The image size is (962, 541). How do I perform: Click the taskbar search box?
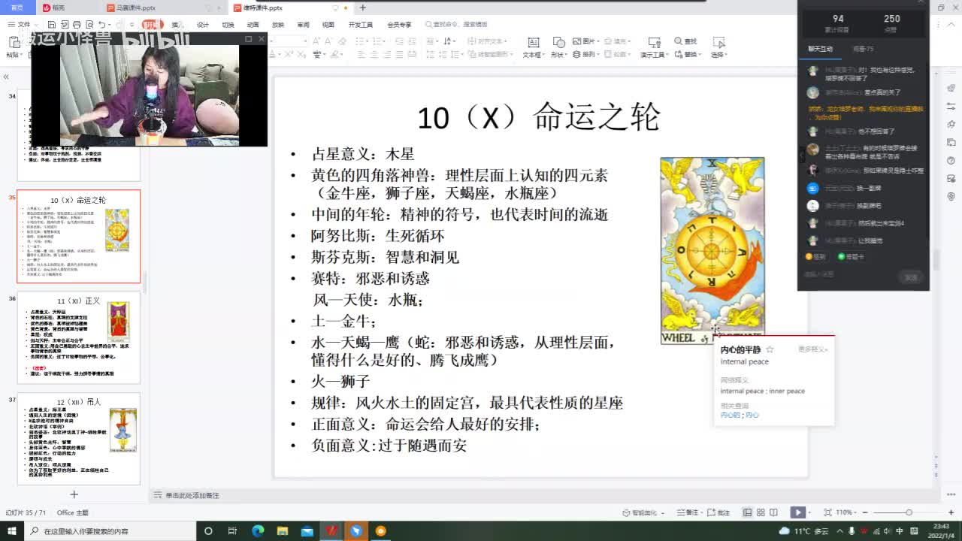click(x=110, y=530)
